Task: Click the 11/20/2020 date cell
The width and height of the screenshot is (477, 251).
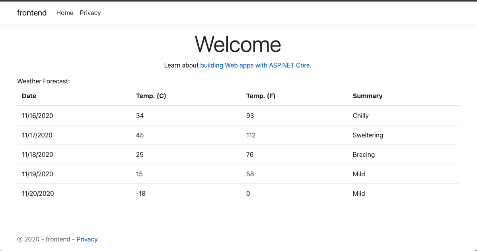Action: (x=38, y=193)
